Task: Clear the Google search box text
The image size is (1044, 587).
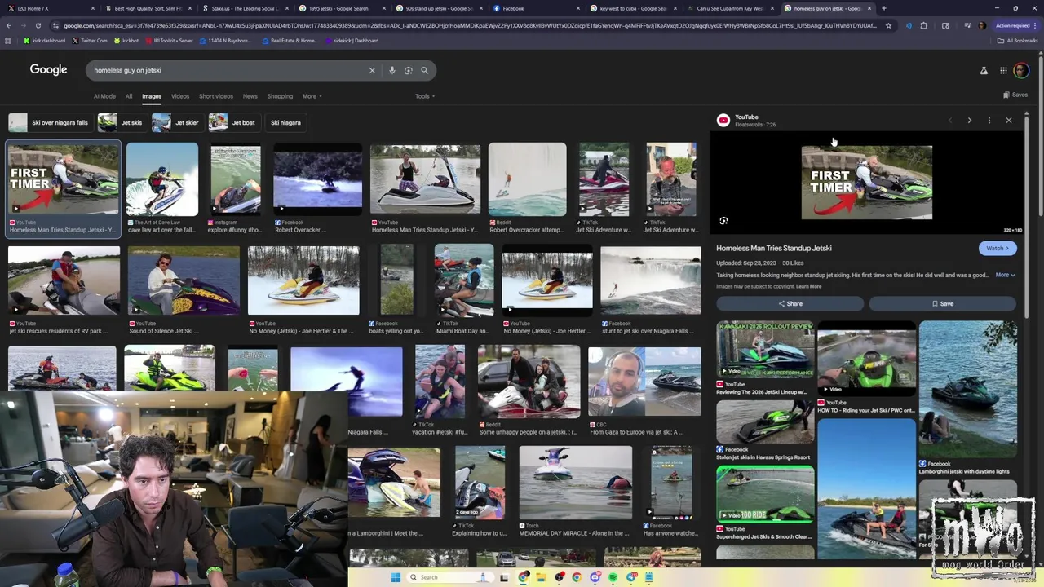Action: pyautogui.click(x=372, y=70)
